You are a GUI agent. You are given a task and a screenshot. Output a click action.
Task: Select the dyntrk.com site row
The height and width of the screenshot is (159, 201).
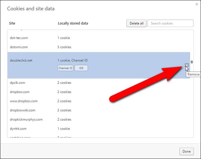18,129
